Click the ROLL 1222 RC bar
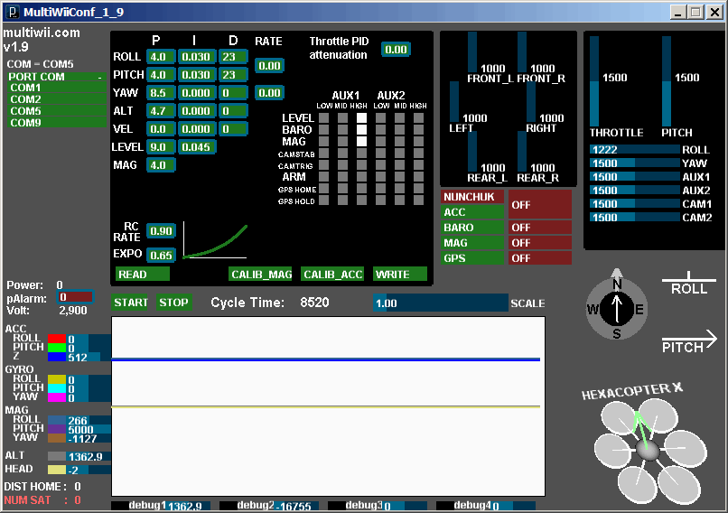Viewport: 728px width, 513px height. (635, 150)
